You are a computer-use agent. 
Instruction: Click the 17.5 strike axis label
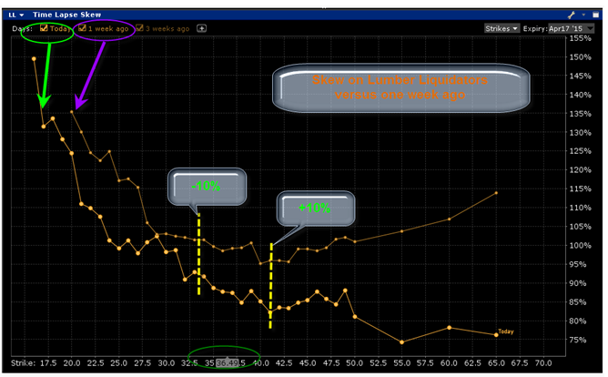(x=48, y=363)
